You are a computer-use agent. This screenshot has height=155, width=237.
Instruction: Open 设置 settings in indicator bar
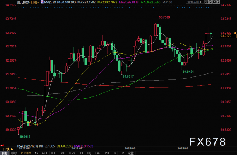[x=131, y=153]
